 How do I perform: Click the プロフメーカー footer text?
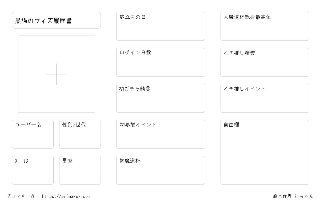coord(23,196)
